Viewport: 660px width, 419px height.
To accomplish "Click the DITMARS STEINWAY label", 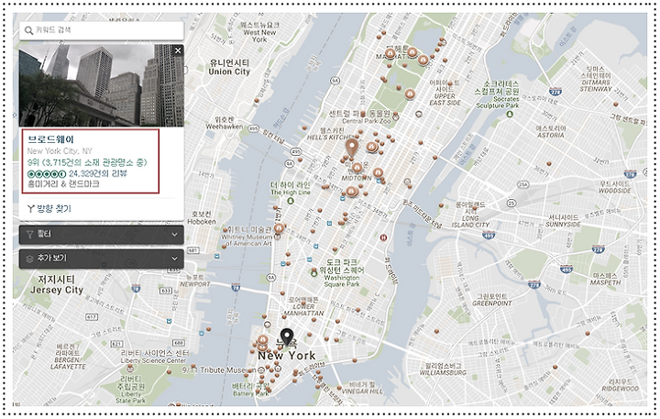I will pos(596,79).
